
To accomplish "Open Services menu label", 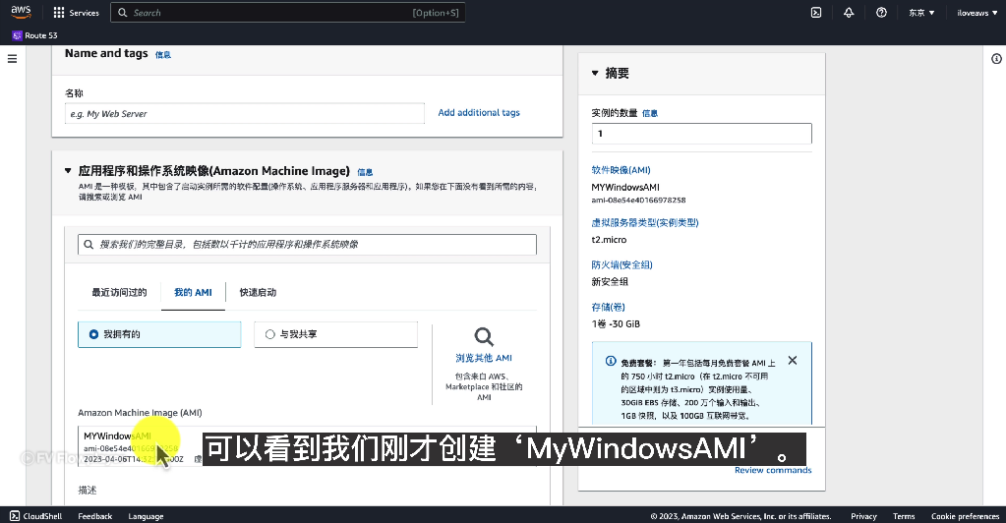I will click(84, 13).
